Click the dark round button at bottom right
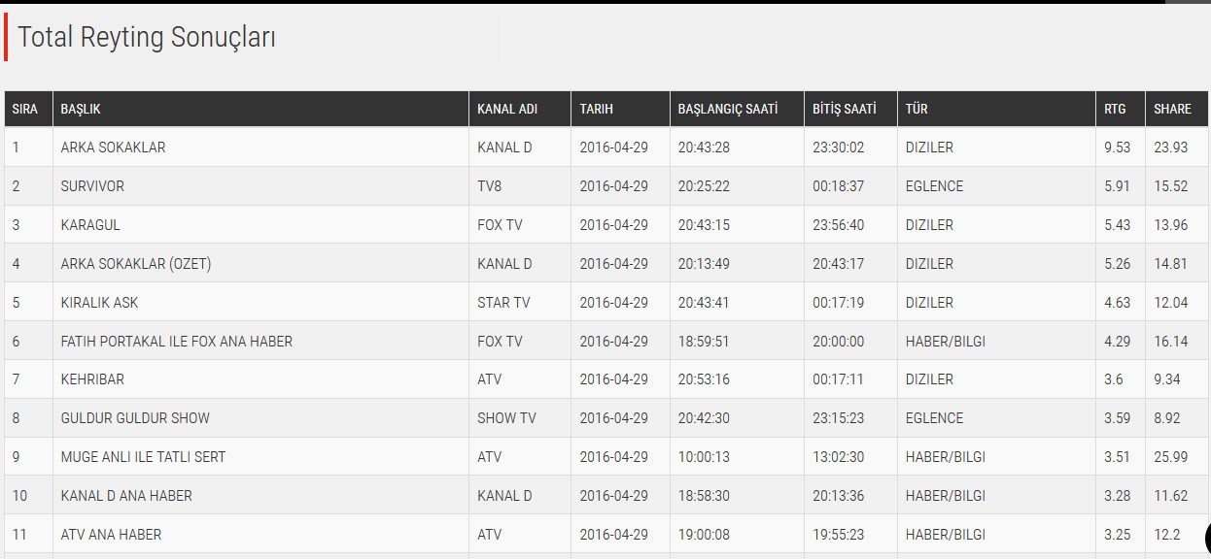The width and height of the screenshot is (1211, 559). coord(1208,539)
